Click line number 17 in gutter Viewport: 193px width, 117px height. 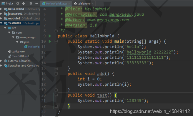tap(43, 79)
